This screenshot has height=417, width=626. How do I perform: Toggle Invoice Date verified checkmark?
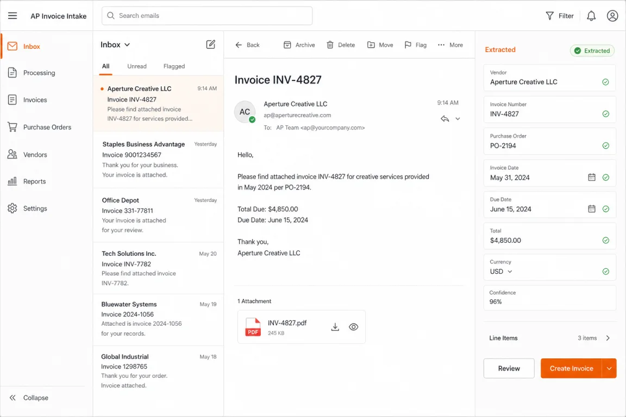[x=605, y=177]
